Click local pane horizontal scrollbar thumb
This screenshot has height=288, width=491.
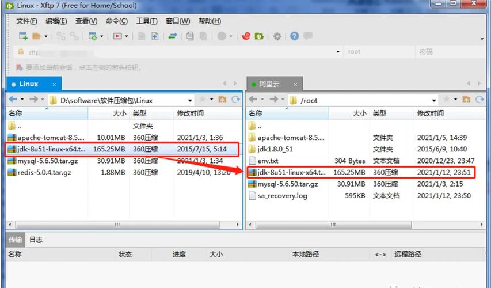tap(117, 225)
